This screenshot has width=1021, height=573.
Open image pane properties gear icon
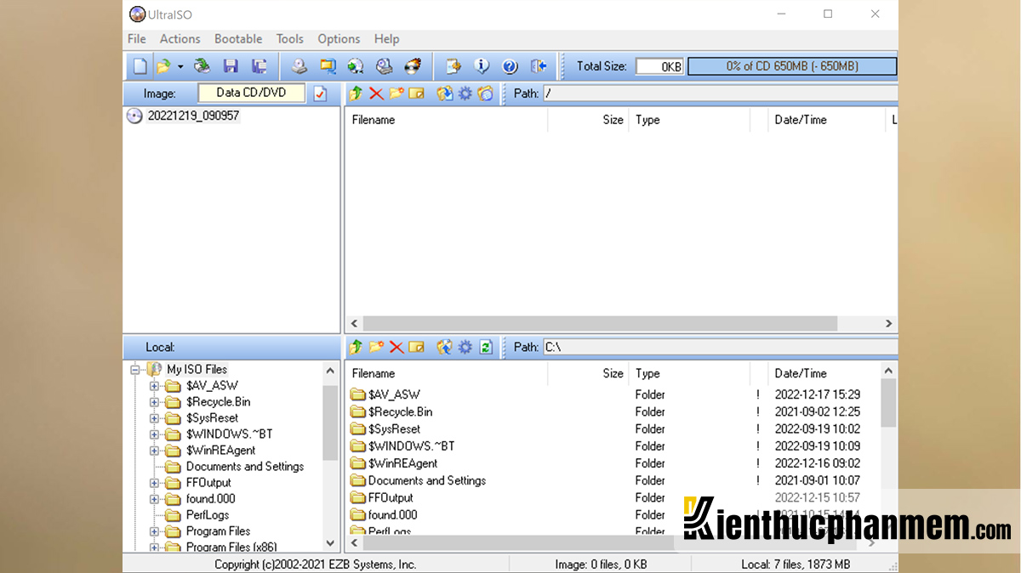pos(465,94)
